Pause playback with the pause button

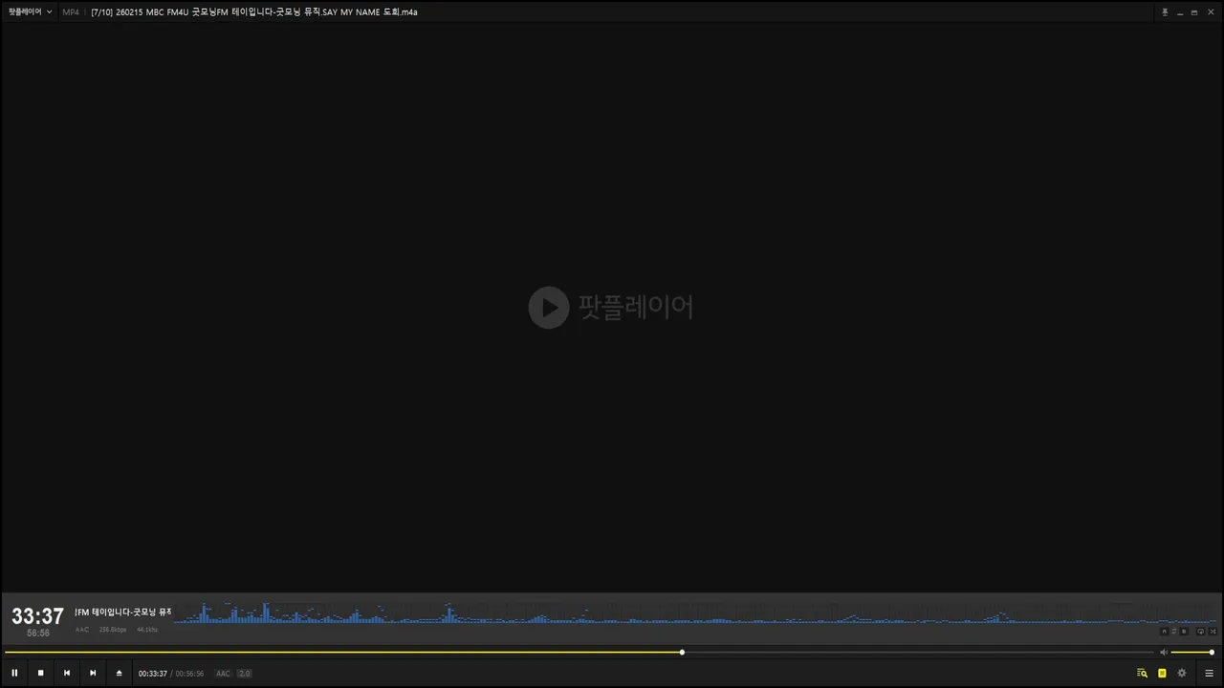click(x=14, y=673)
